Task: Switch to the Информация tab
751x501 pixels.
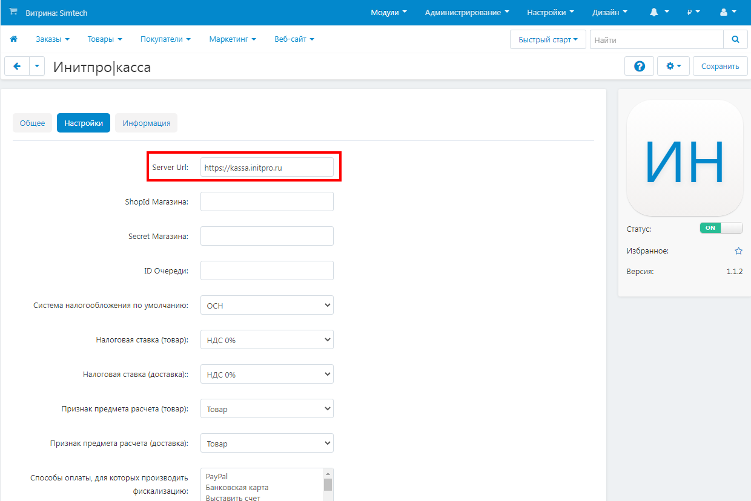Action: coord(147,123)
